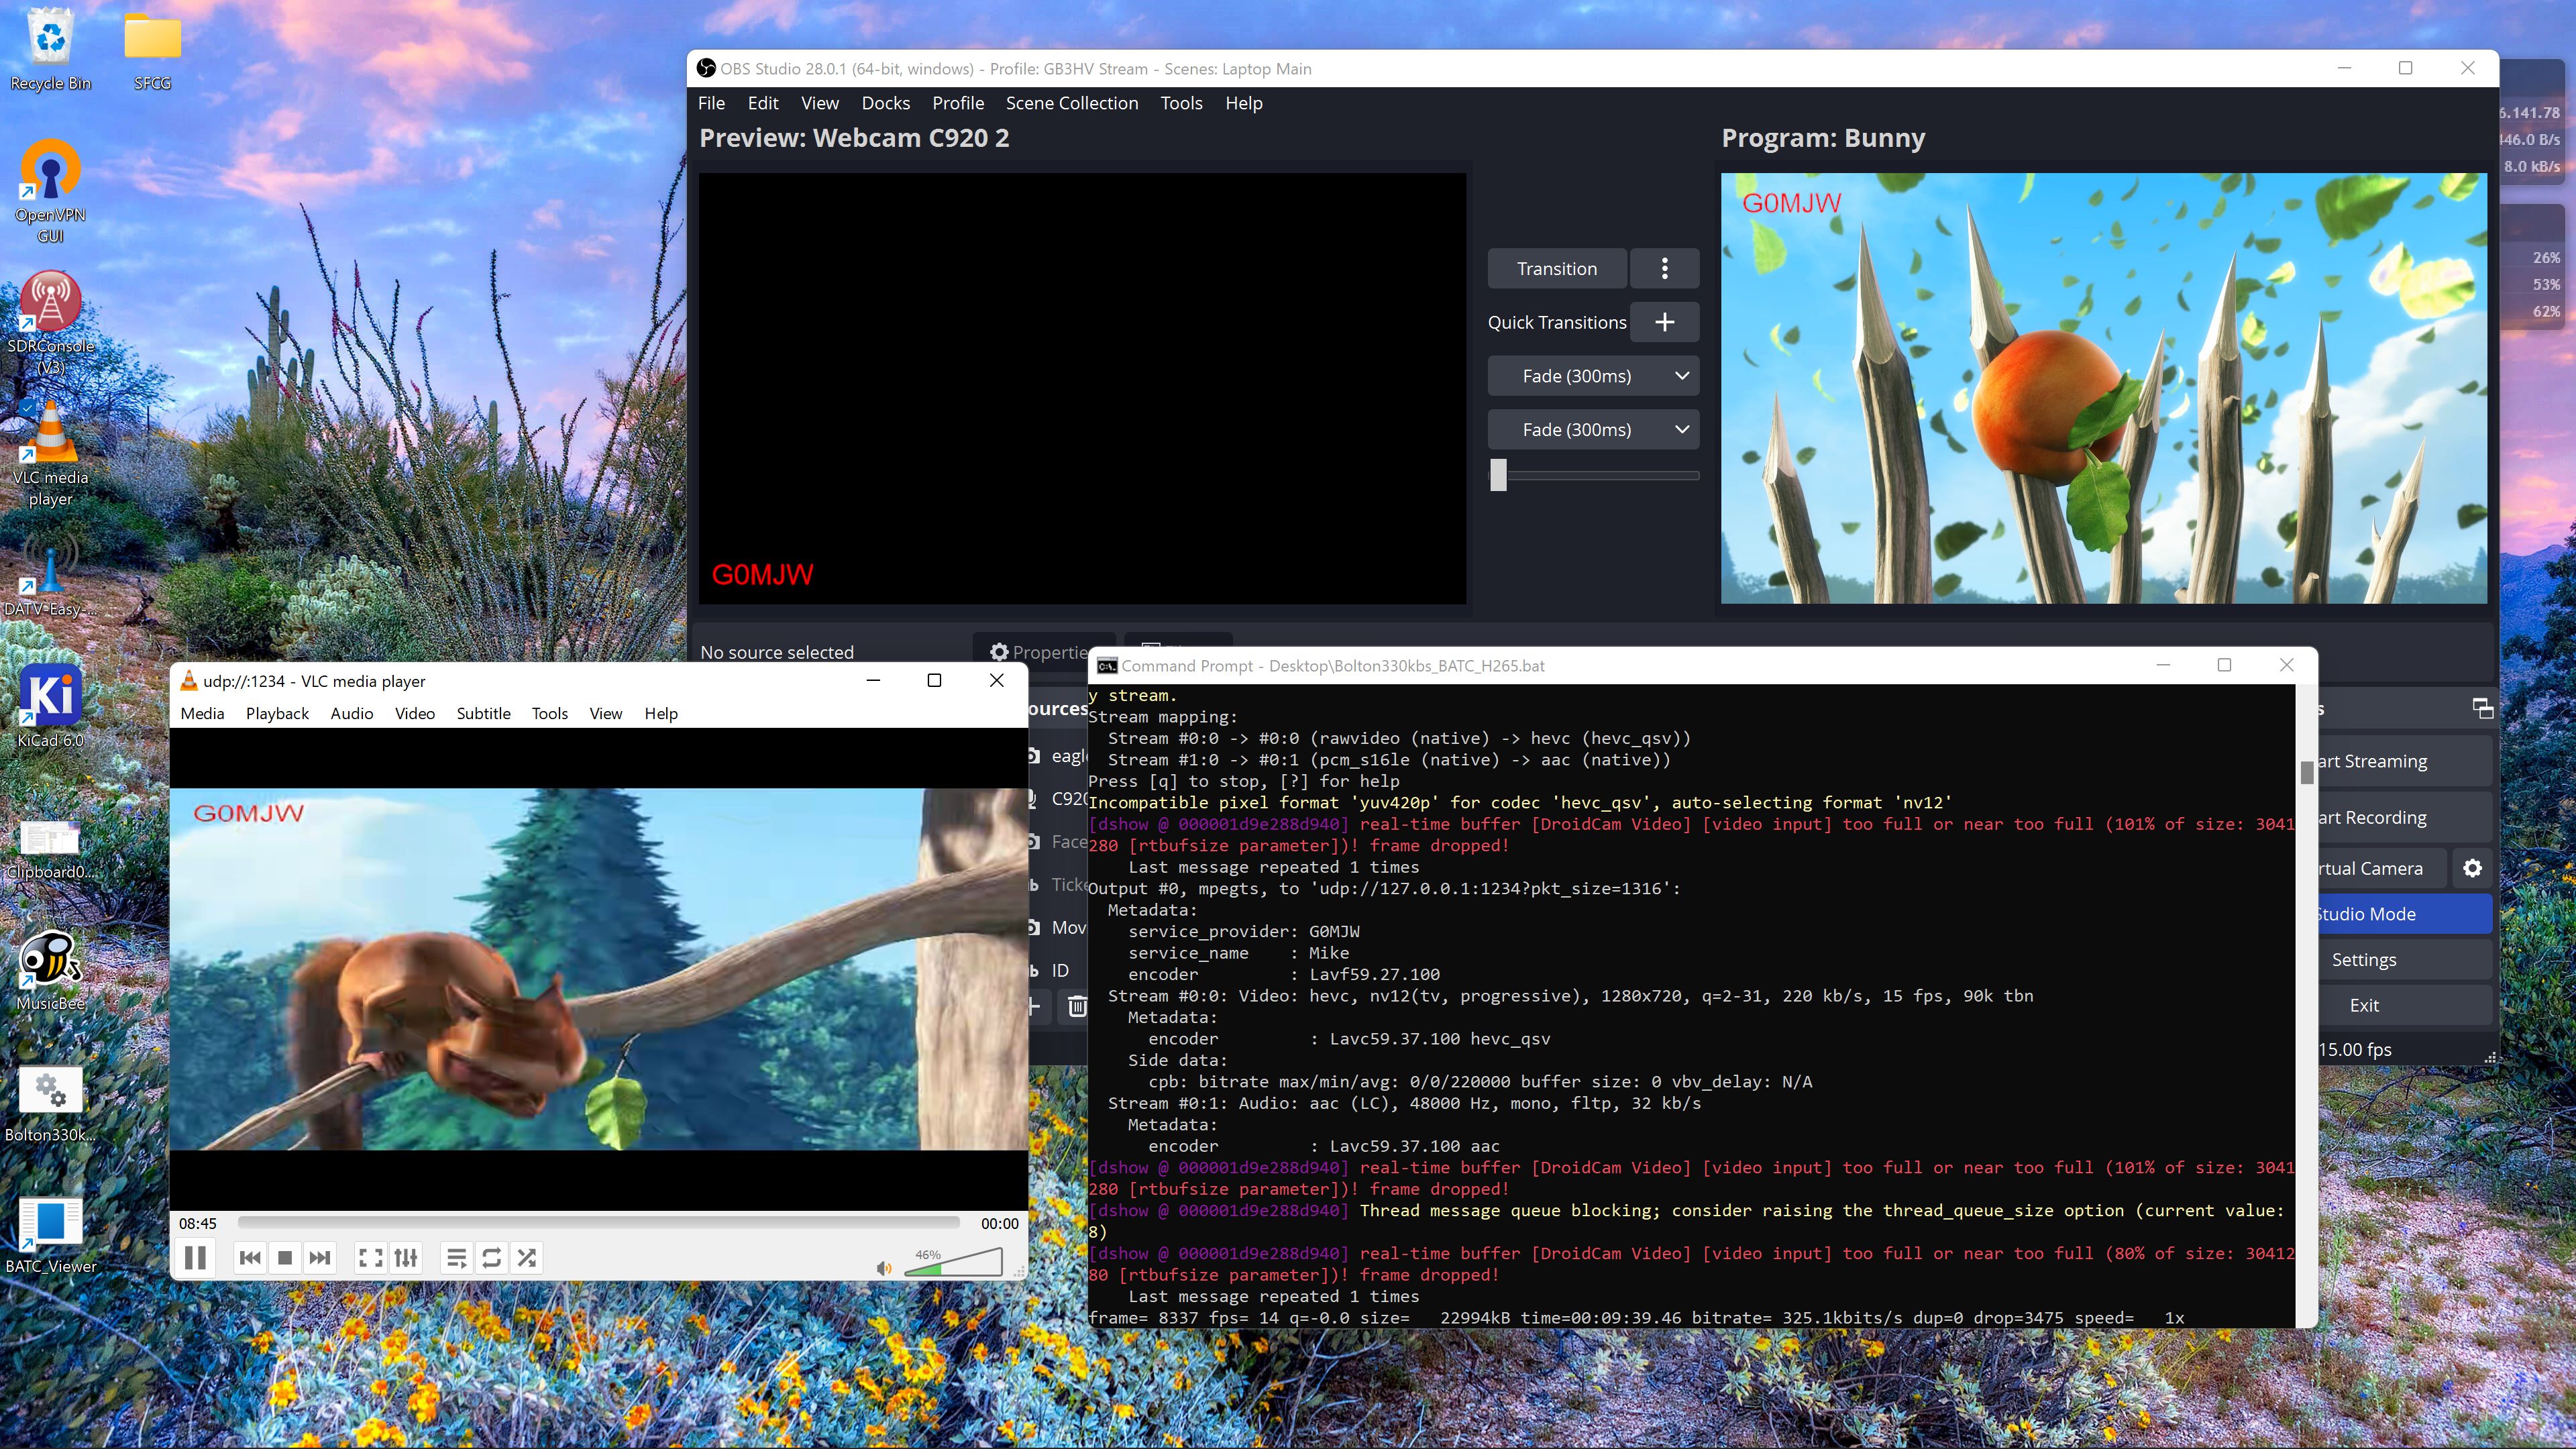2576x1449 pixels.
Task: Pause VLC playback
Action: point(195,1257)
